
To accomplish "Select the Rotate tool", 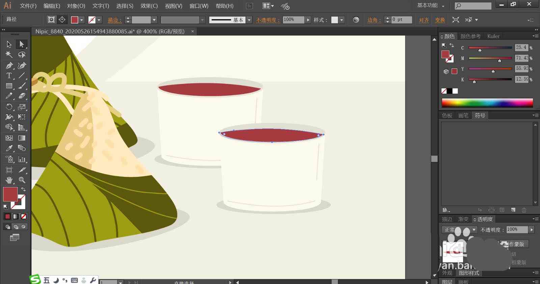I will click(x=9, y=107).
